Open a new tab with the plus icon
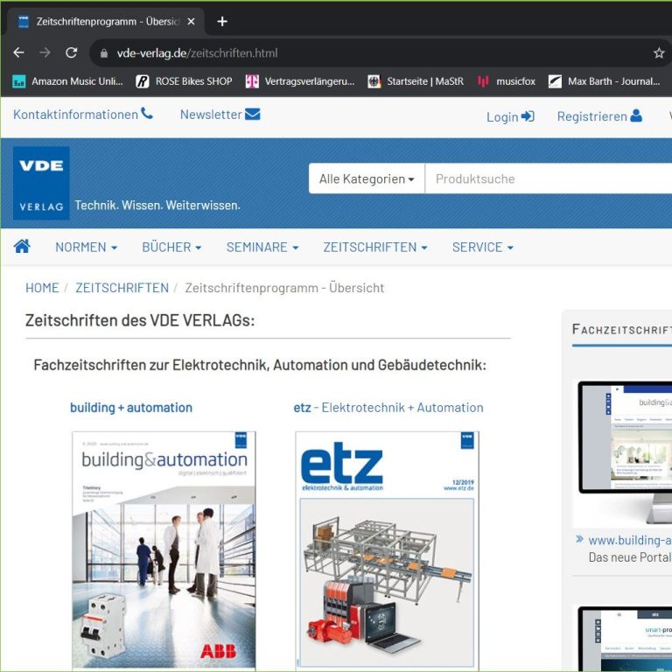 (222, 21)
